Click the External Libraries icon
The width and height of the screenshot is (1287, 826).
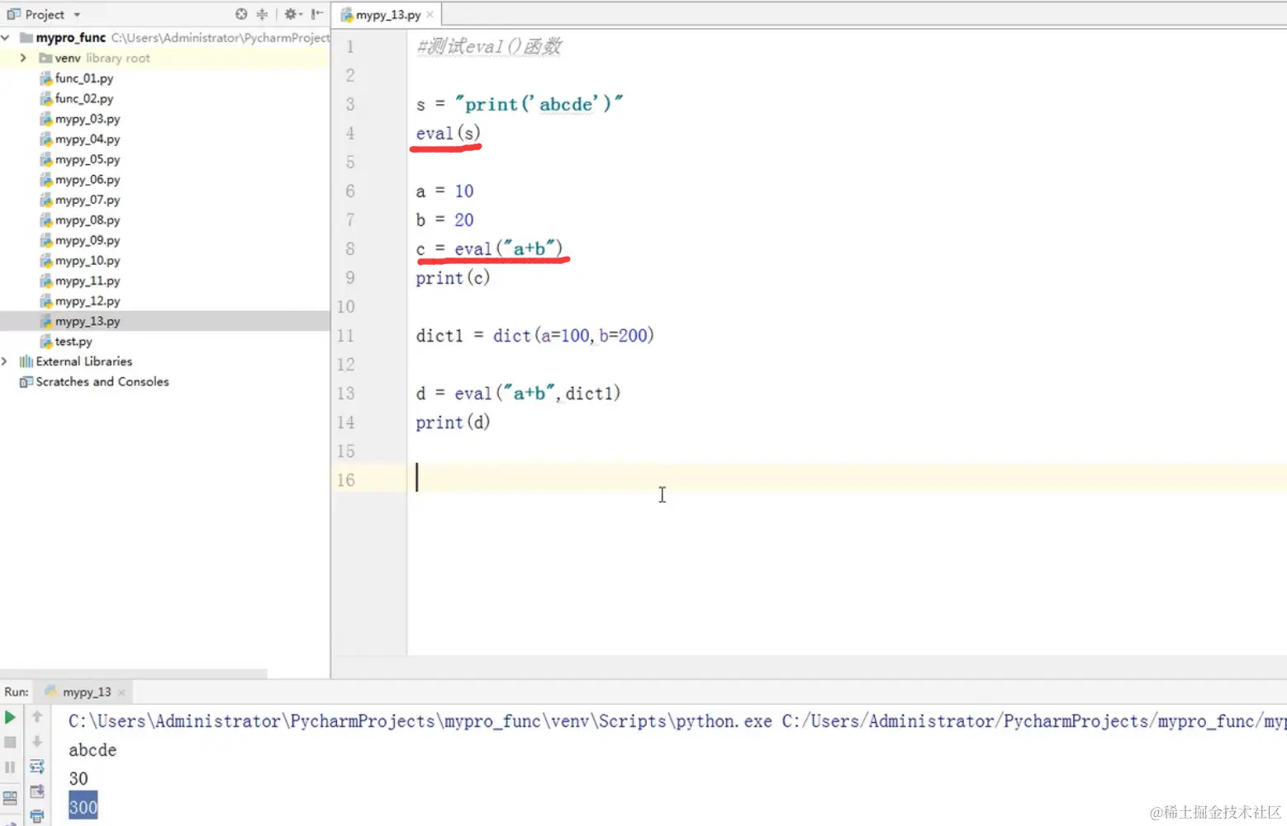coord(26,361)
